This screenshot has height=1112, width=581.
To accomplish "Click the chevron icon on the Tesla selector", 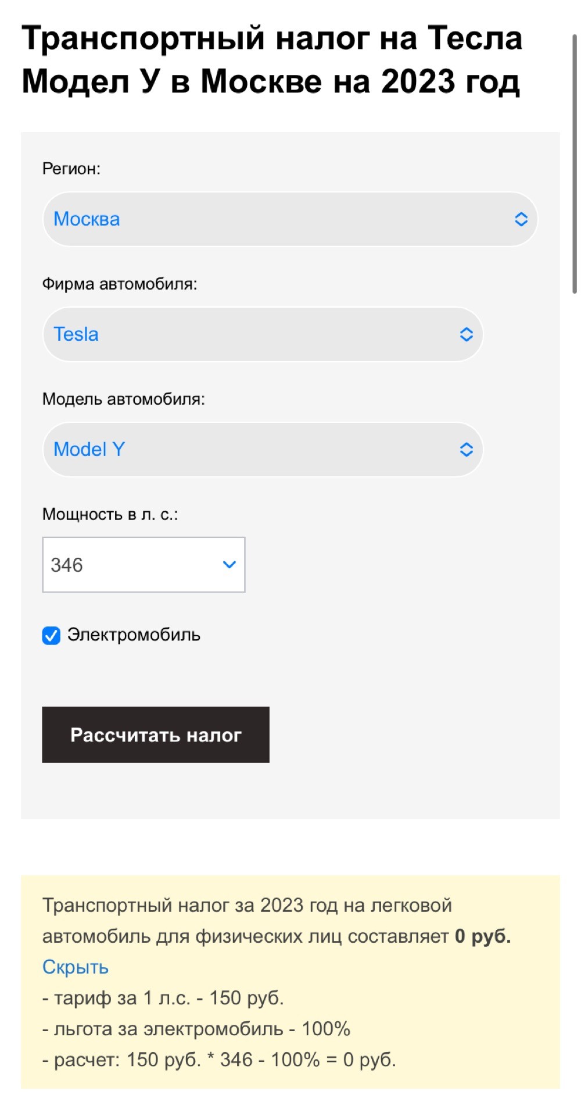I will (466, 334).
